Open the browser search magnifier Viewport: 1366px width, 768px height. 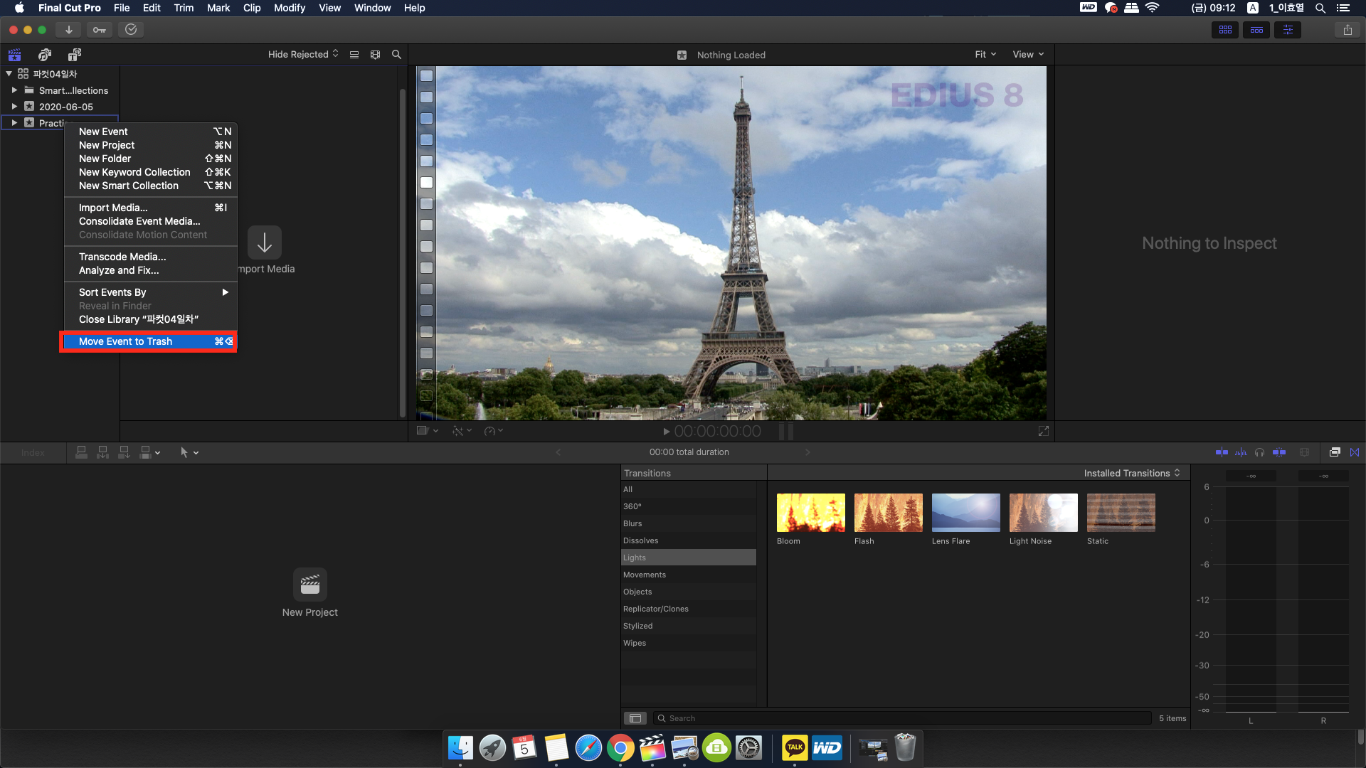coord(397,55)
